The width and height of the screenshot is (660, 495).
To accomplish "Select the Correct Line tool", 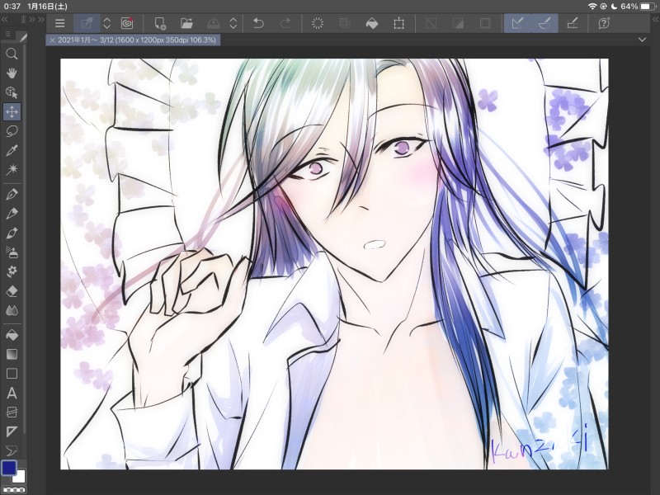I will point(12,451).
